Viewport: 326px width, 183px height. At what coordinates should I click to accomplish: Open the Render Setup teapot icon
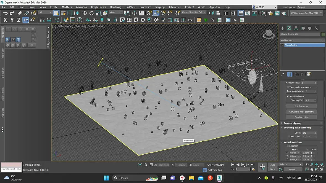pyautogui.click(x=270, y=13)
